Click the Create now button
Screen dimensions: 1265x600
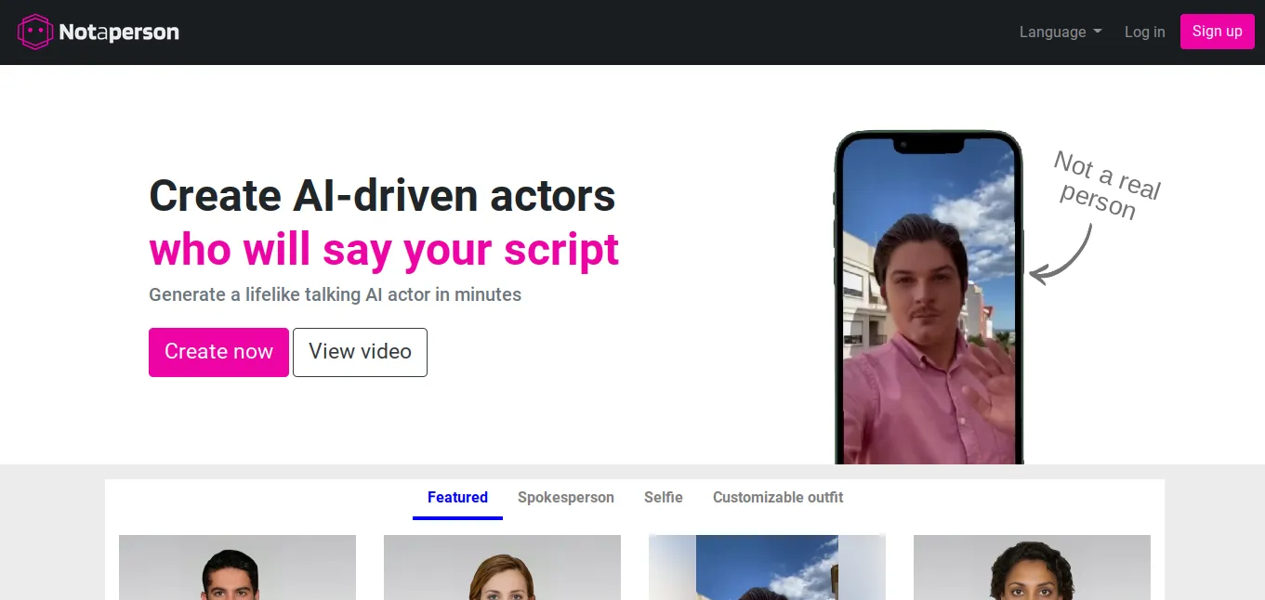point(218,352)
